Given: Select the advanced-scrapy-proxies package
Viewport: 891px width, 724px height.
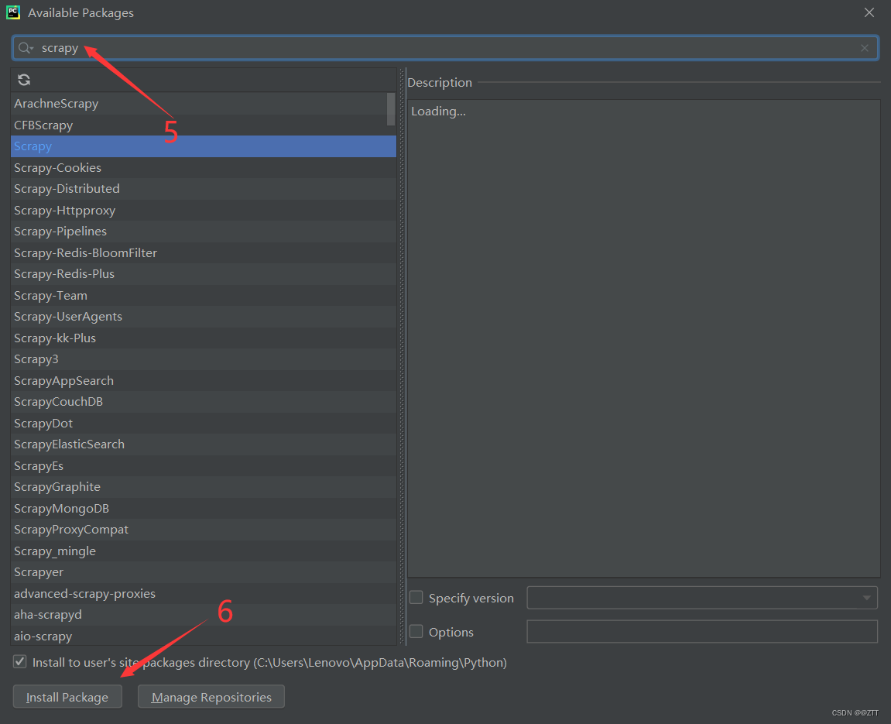Looking at the screenshot, I should pyautogui.click(x=204, y=594).
